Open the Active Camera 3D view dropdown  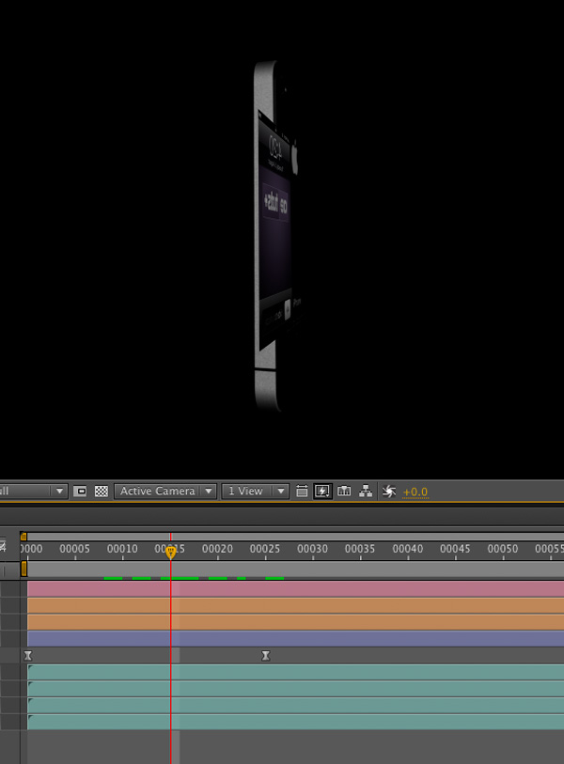pyautogui.click(x=165, y=491)
